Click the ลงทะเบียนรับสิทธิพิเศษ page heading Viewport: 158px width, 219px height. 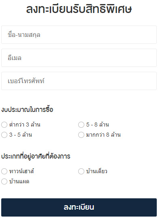(79, 9)
